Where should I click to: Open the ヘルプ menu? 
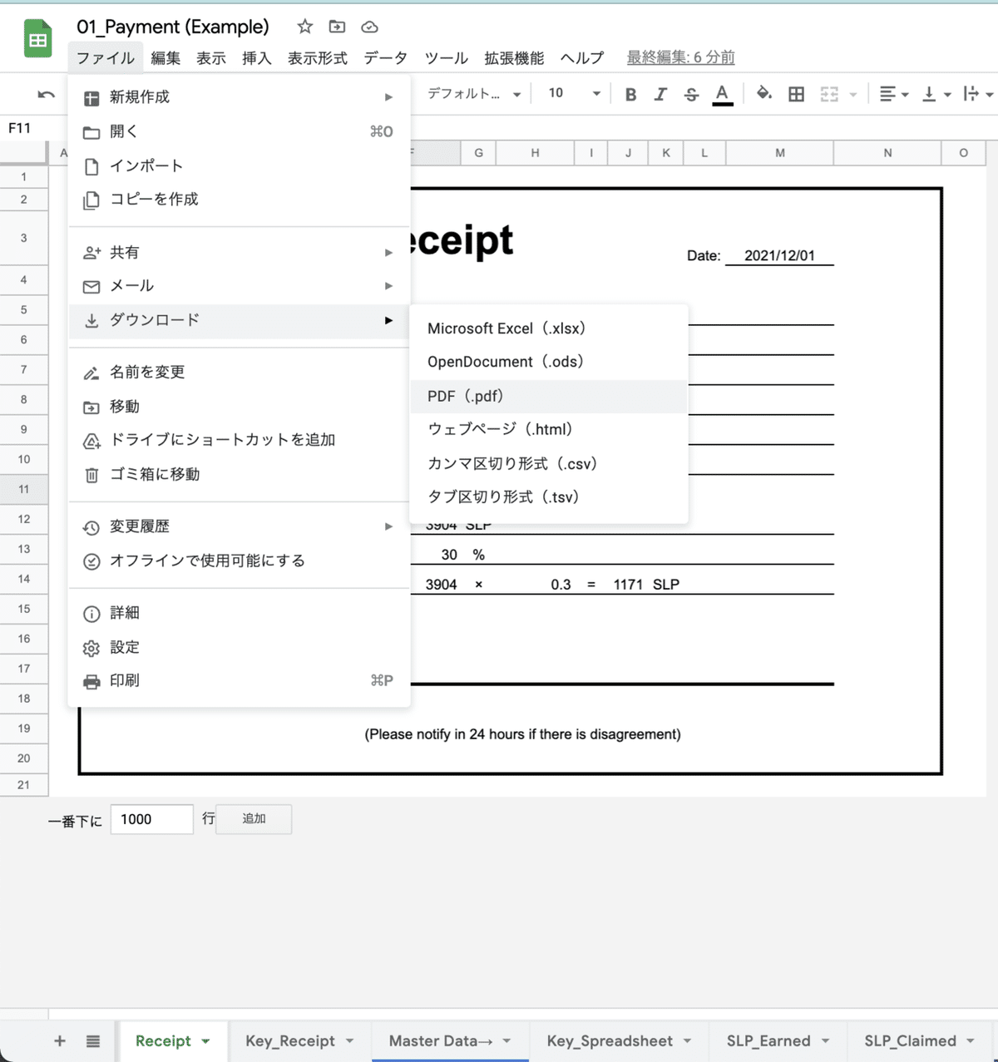point(582,57)
